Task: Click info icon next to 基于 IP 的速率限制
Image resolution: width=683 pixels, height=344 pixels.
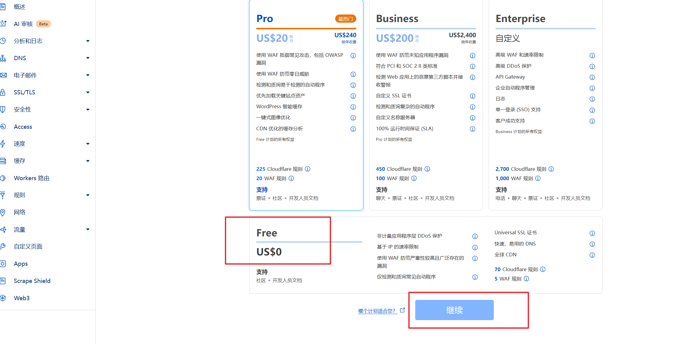Action: point(475,247)
